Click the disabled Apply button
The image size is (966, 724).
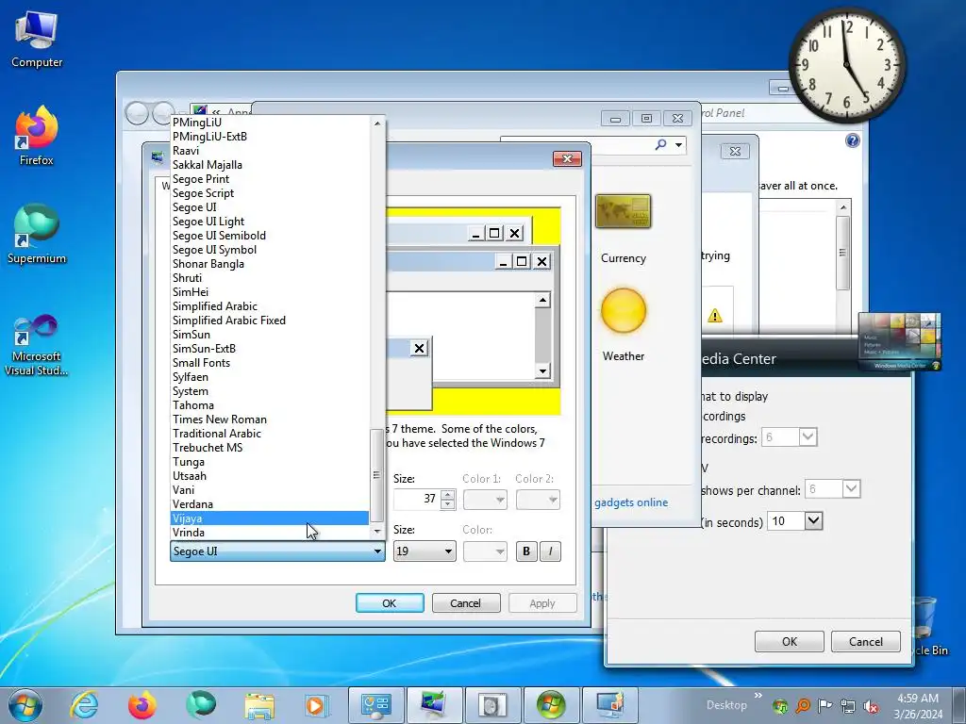[x=542, y=603]
